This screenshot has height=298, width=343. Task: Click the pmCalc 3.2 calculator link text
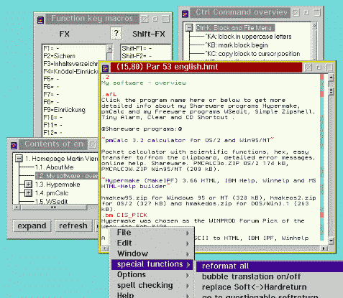(188, 140)
